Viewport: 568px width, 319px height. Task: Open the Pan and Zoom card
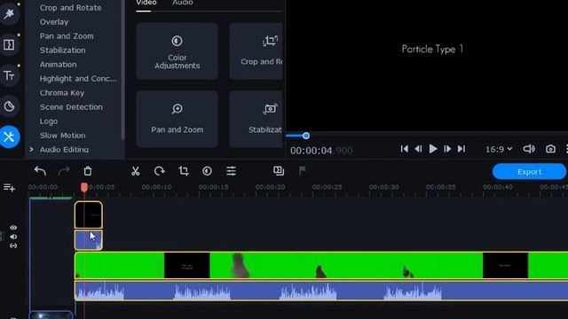tap(177, 119)
